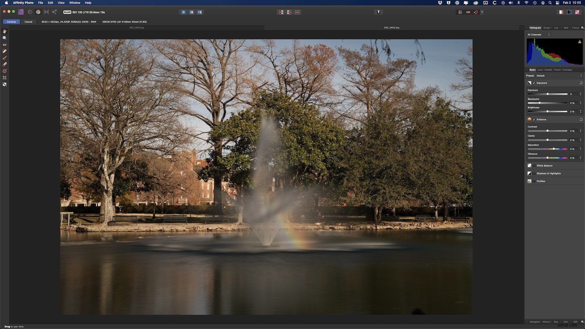Viewport: 585px width, 329px height.
Task: Switch to split view mode
Action: pos(191,12)
